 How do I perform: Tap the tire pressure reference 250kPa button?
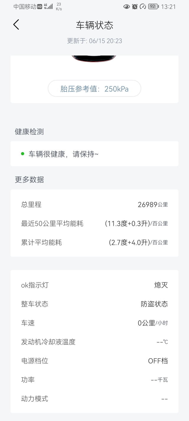[x=94, y=89]
